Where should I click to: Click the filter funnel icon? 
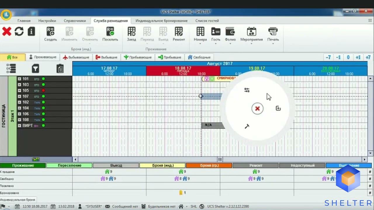[35, 69]
